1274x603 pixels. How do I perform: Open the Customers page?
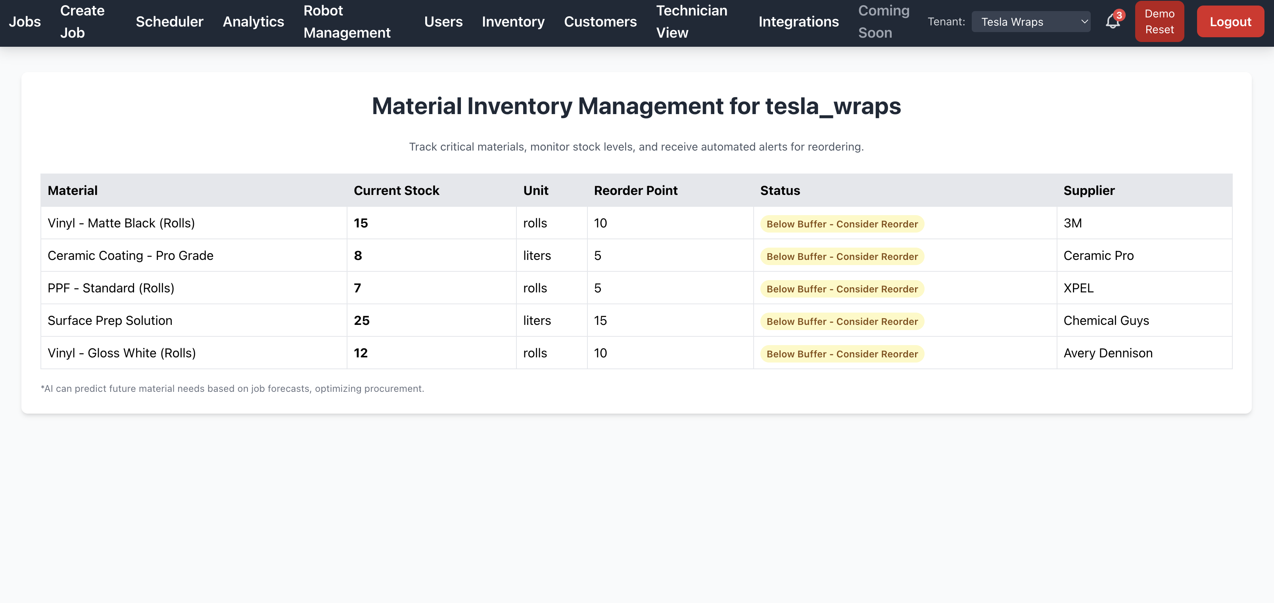600,22
